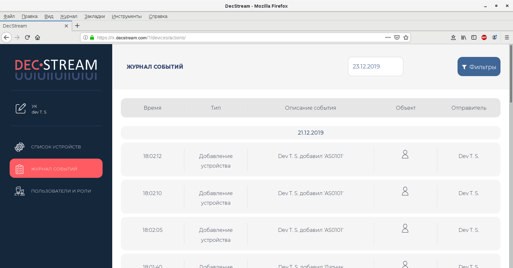Click sender Dev T. S. in 18:02:12 row
Image resolution: width=513 pixels, height=268 pixels.
(x=469, y=156)
